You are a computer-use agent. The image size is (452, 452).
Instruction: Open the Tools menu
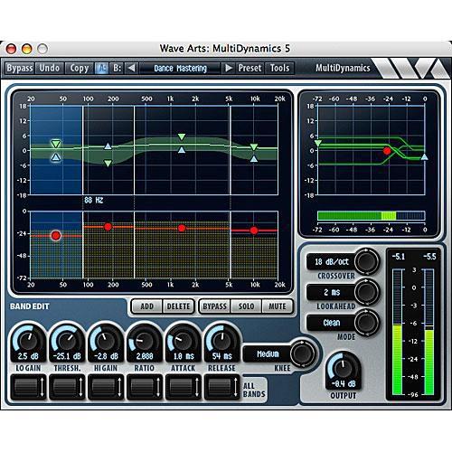click(x=279, y=68)
